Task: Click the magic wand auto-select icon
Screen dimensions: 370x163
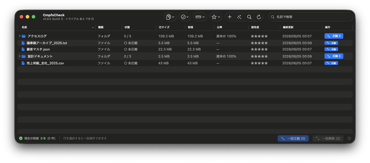Action: coord(239,17)
